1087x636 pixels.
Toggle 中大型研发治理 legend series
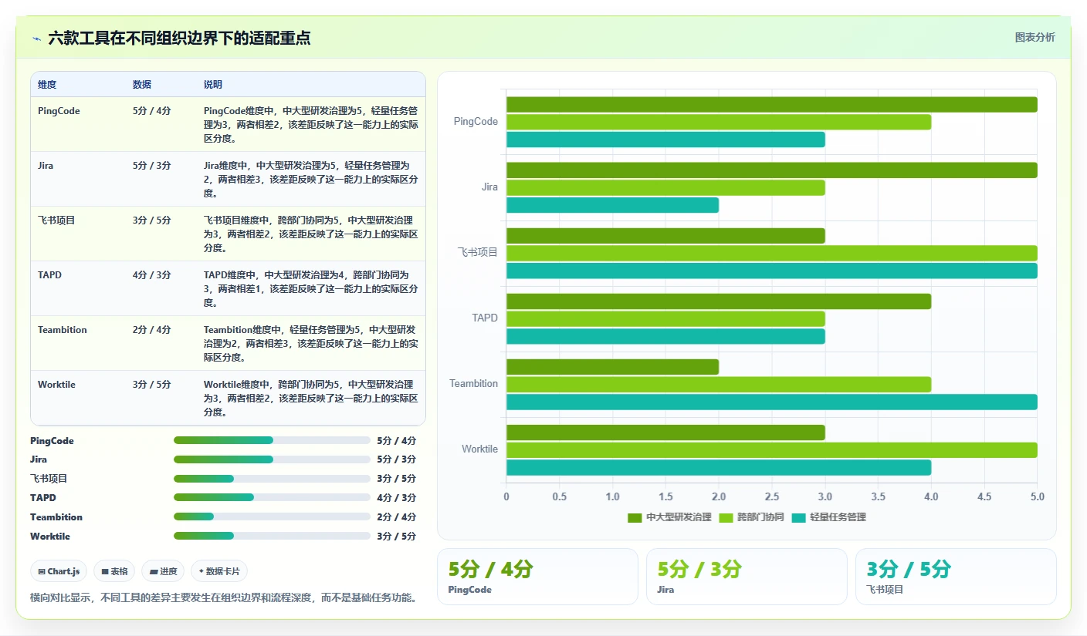[x=669, y=517]
